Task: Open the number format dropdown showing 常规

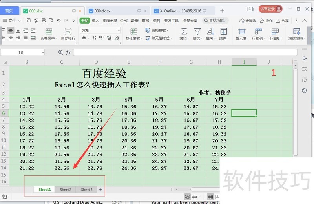Action: (100, 30)
